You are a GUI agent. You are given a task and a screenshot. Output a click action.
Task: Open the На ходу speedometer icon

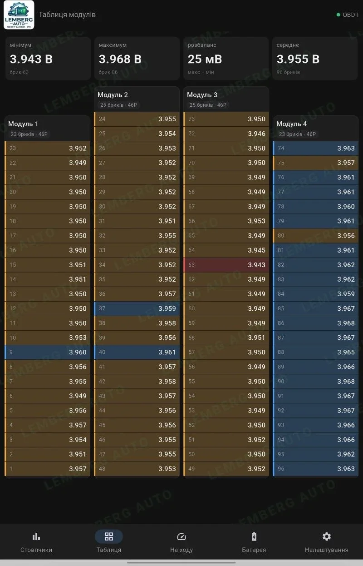point(181,536)
